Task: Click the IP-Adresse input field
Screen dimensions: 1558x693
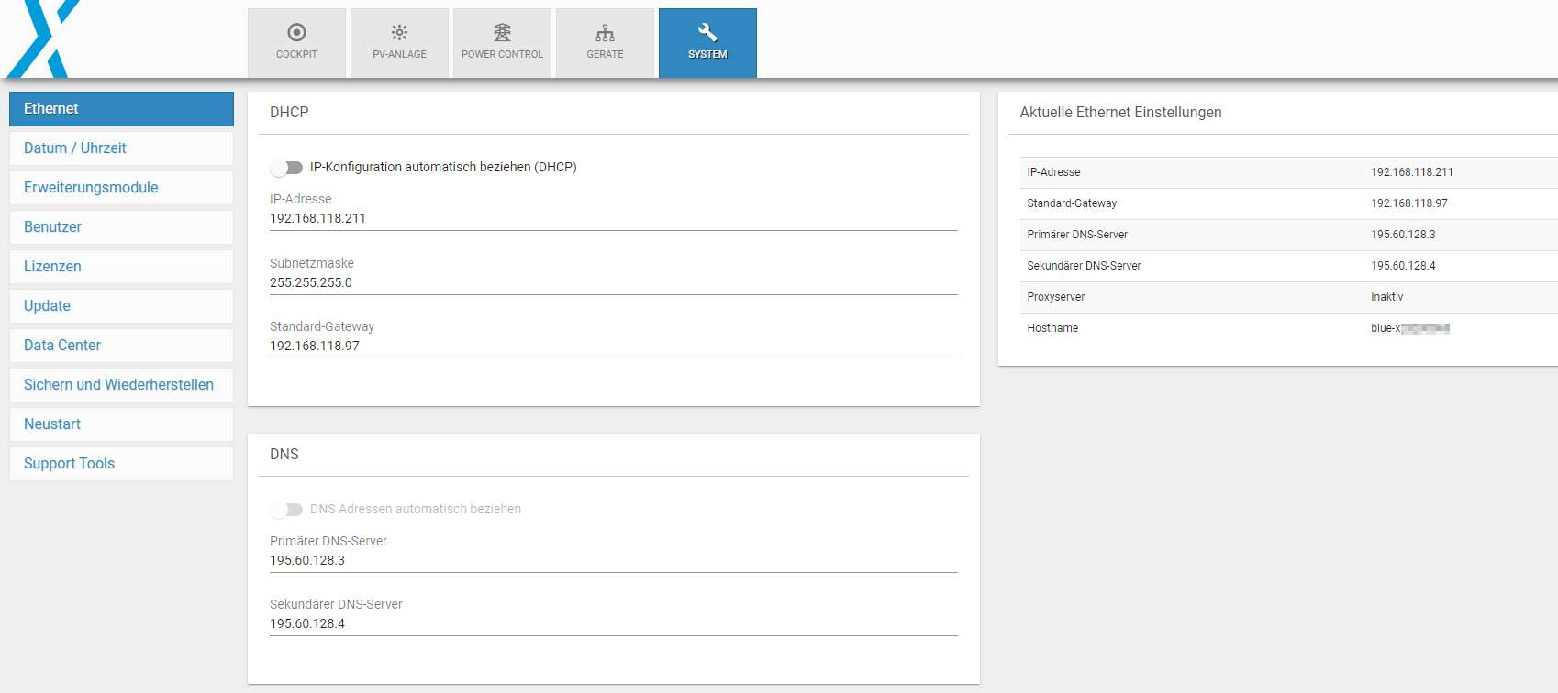Action: pyautogui.click(x=613, y=219)
